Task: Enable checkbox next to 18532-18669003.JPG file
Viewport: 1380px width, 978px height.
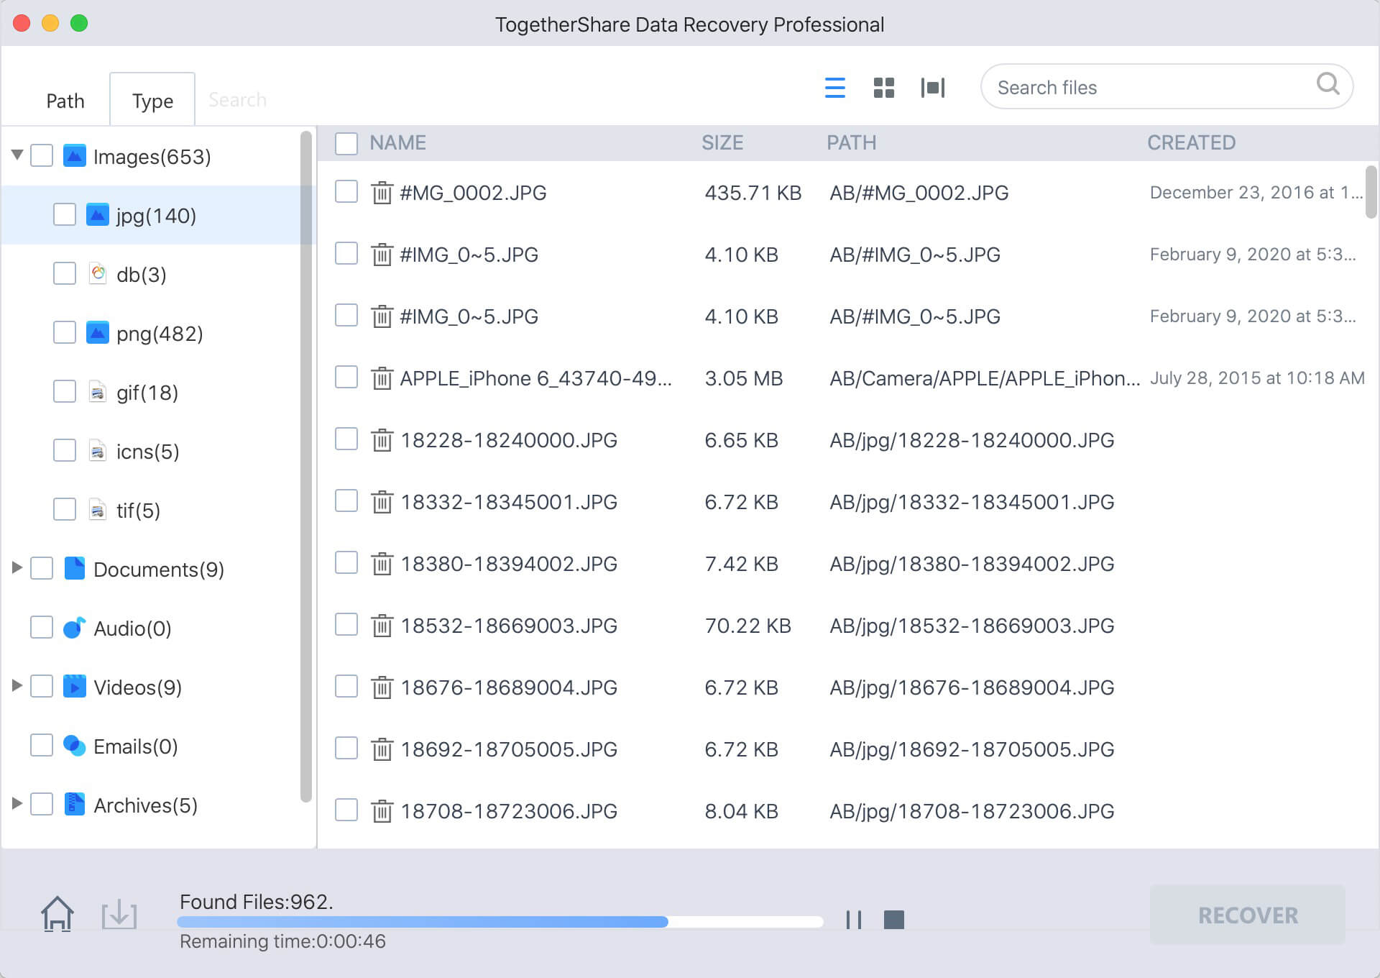Action: (348, 626)
